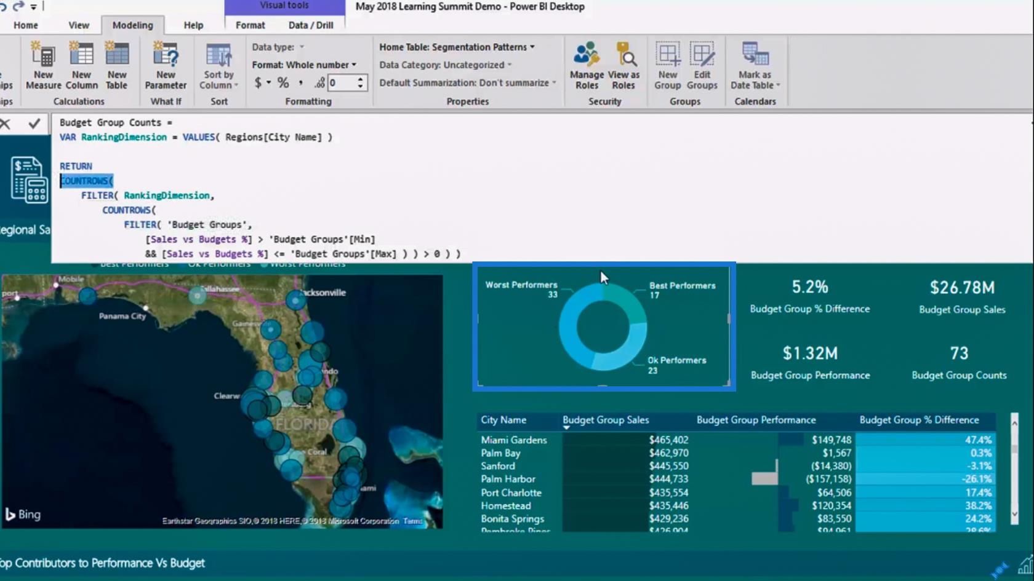The height and width of the screenshot is (581, 1034).
Task: Select the Sanford row
Action: [x=736, y=466]
